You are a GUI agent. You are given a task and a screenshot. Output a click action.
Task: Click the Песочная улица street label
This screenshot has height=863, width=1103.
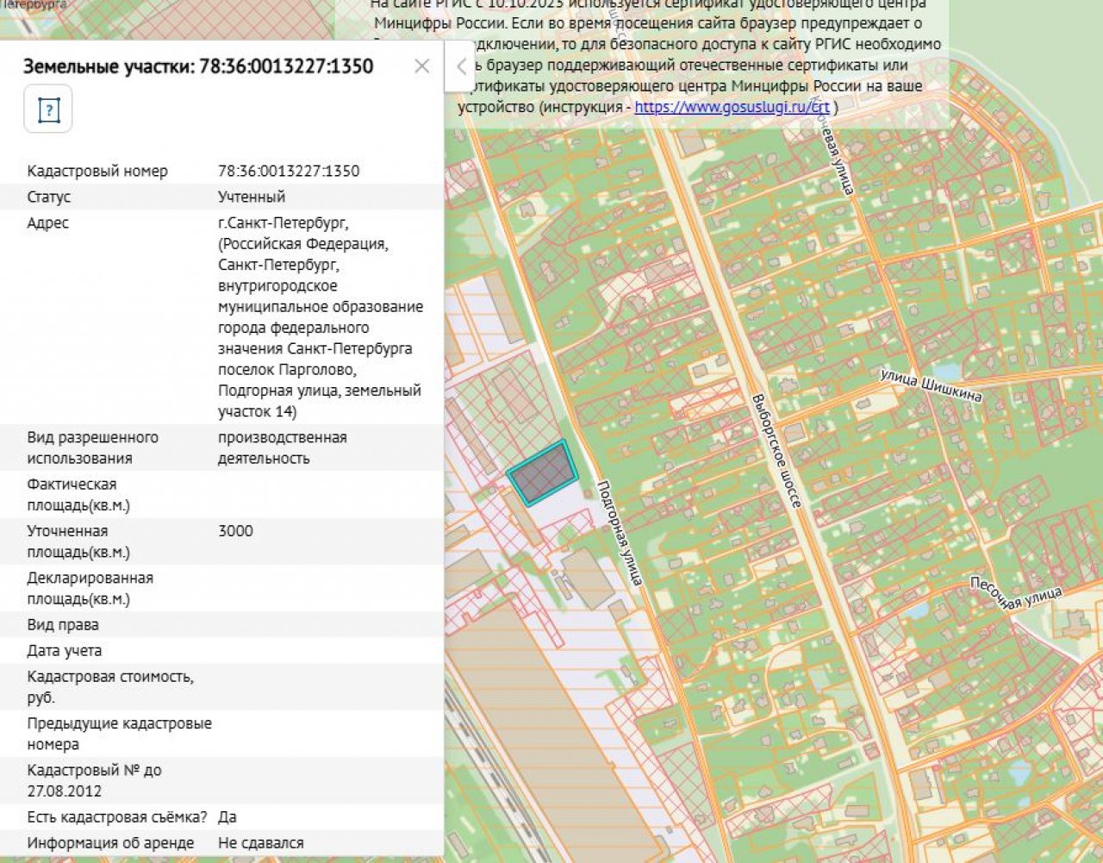point(1015,593)
